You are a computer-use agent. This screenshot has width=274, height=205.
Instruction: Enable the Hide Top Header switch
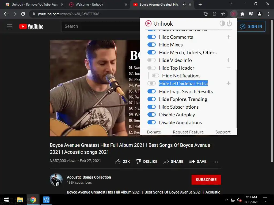tap(151, 68)
